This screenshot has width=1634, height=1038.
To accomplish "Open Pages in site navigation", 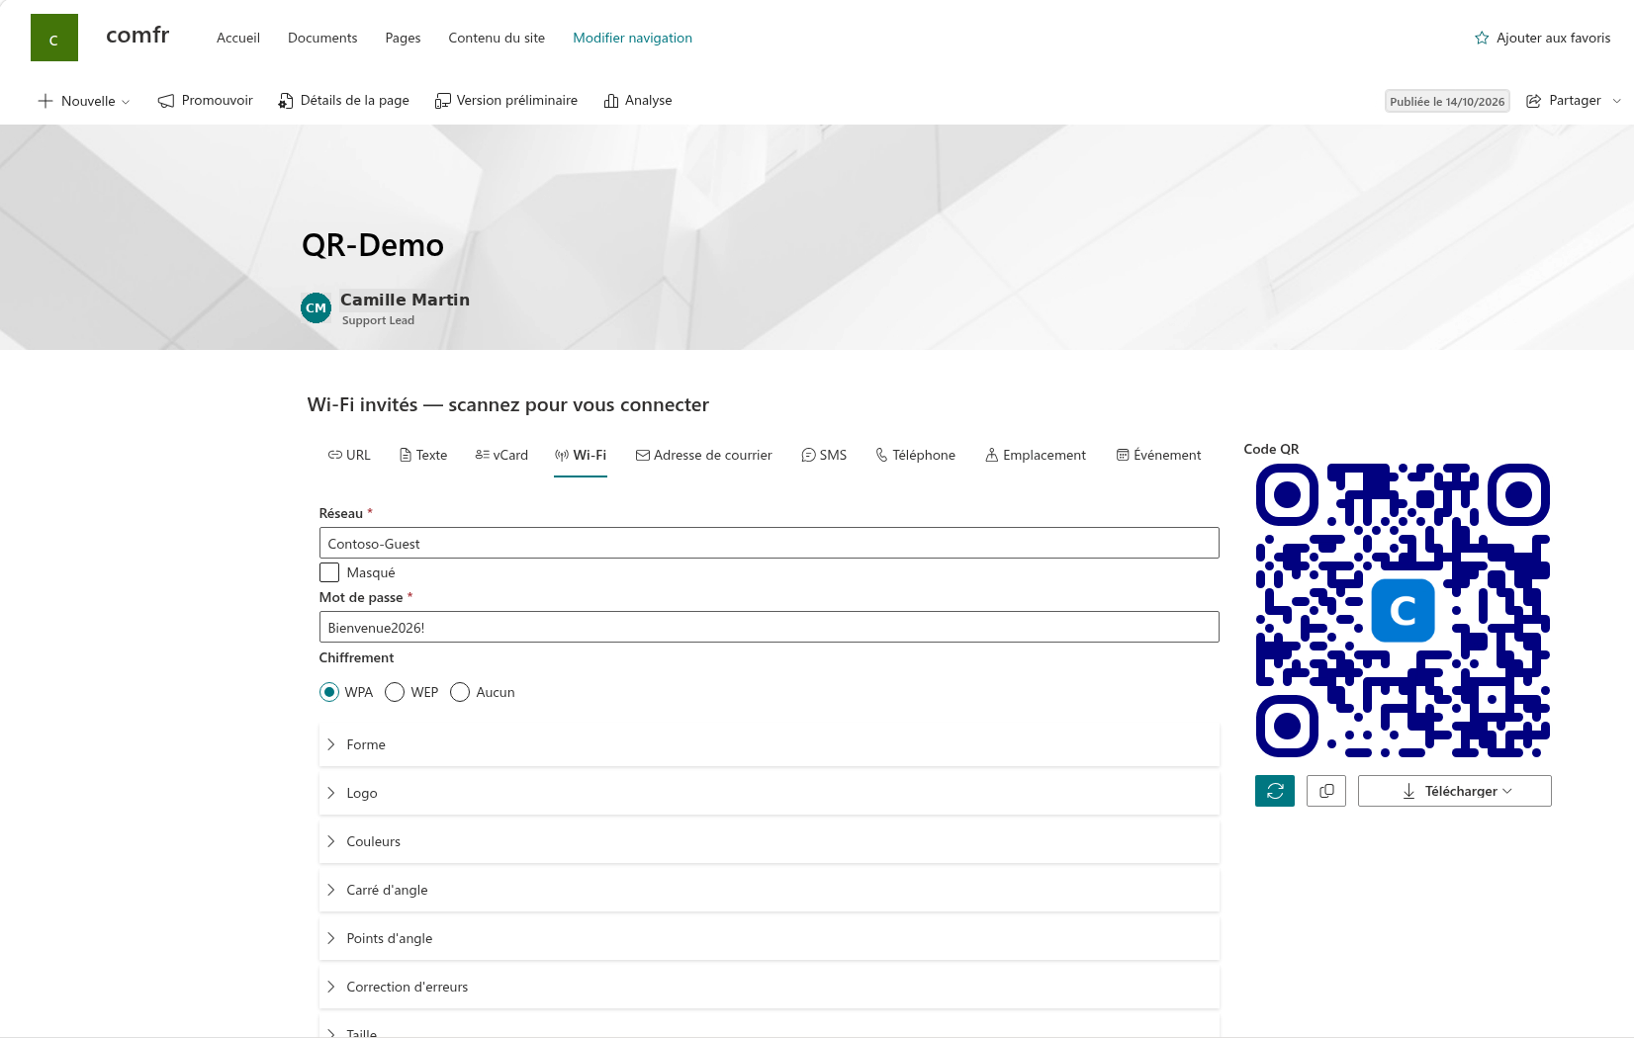I will (403, 38).
